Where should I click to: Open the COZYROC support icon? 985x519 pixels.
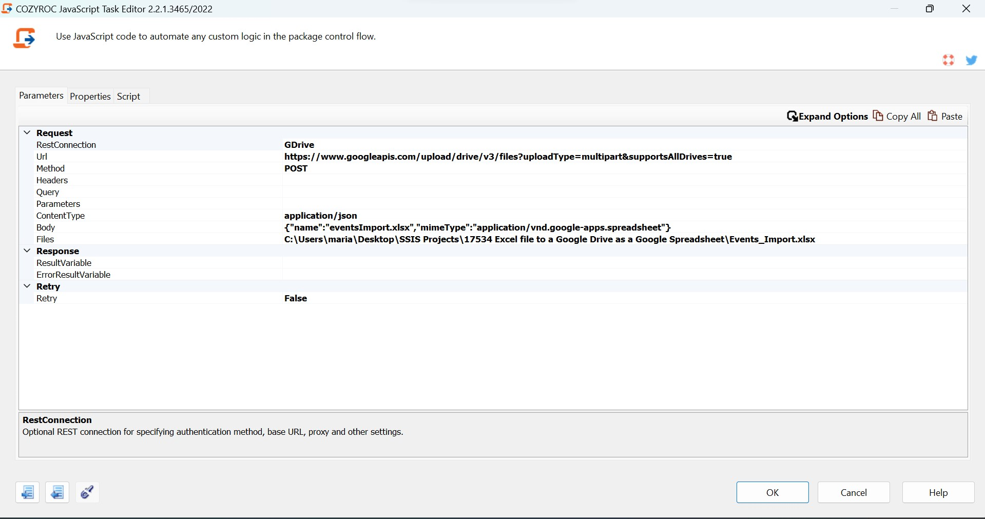[x=948, y=60]
